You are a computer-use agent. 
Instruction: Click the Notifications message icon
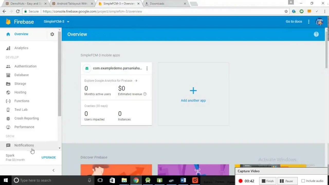pos(8,145)
